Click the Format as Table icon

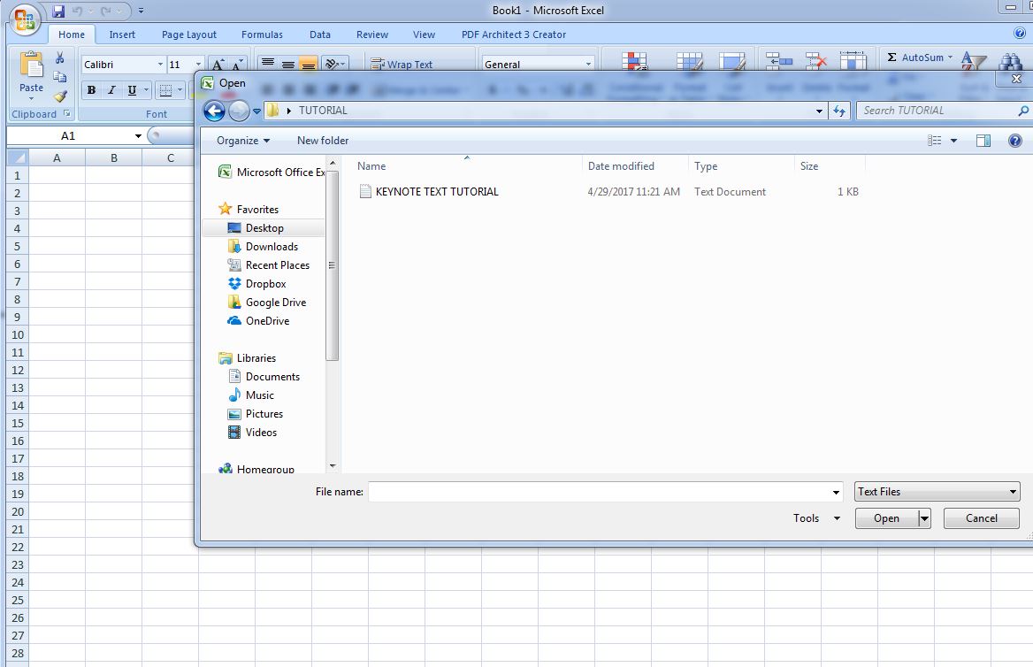click(689, 61)
